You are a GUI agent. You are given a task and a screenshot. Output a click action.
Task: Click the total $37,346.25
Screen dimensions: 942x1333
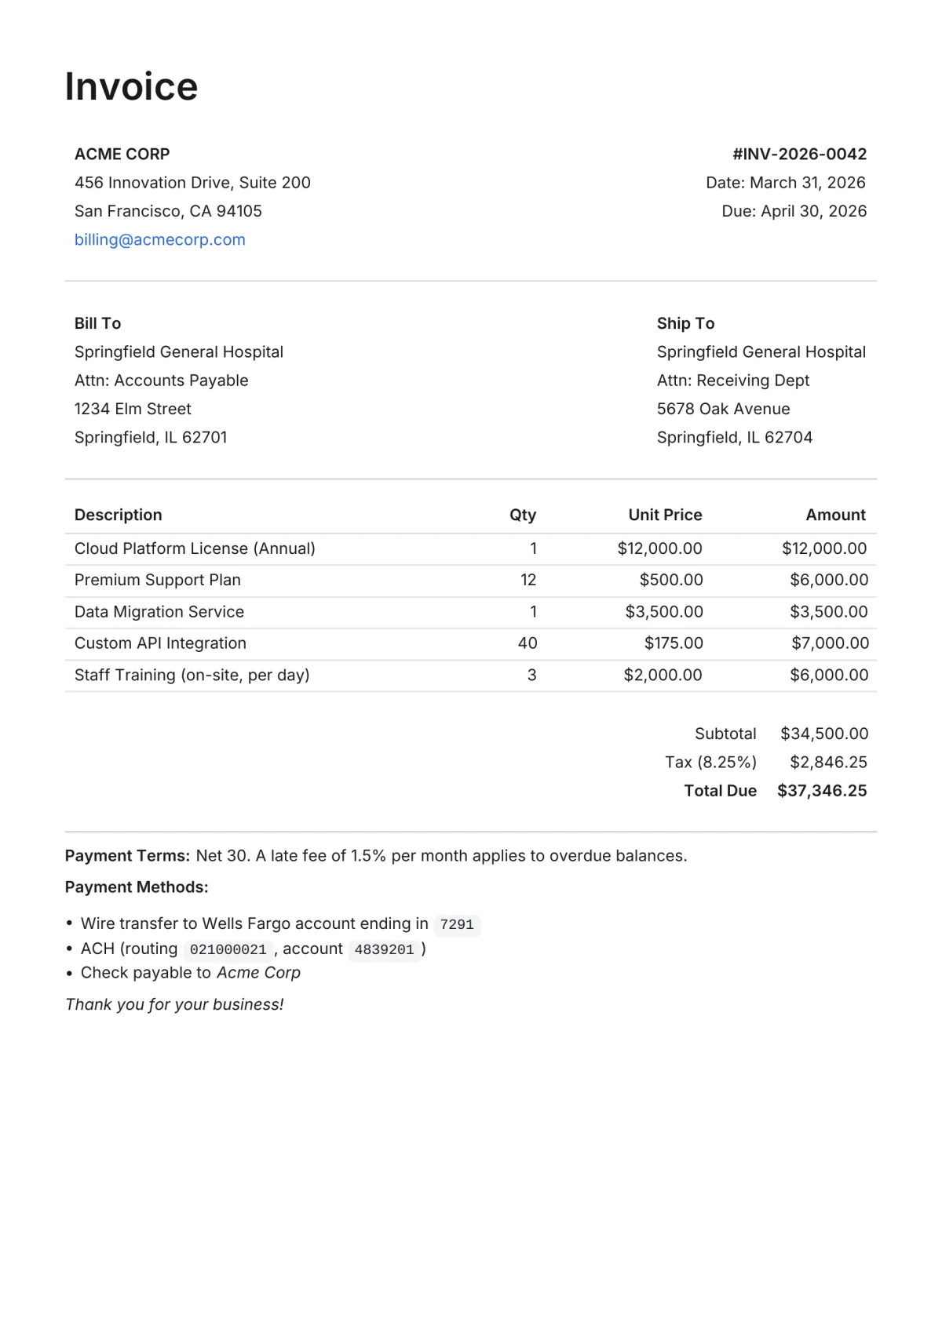coord(822,791)
